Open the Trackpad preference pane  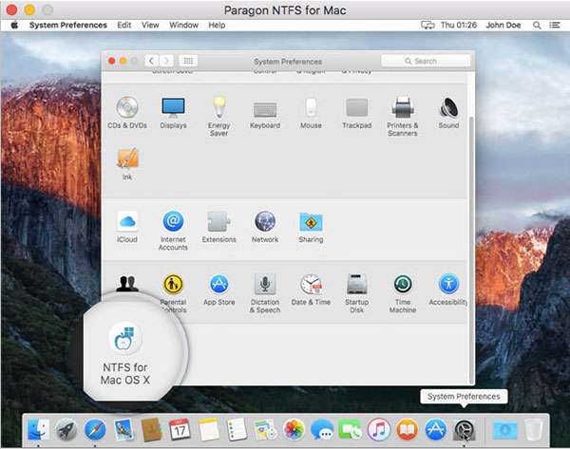point(356,113)
